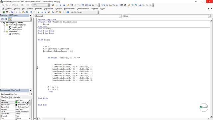213x120 pixels.
Task: Click the Toggle Bookmark flag icon
Action: pyautogui.click(x=140, y=5)
